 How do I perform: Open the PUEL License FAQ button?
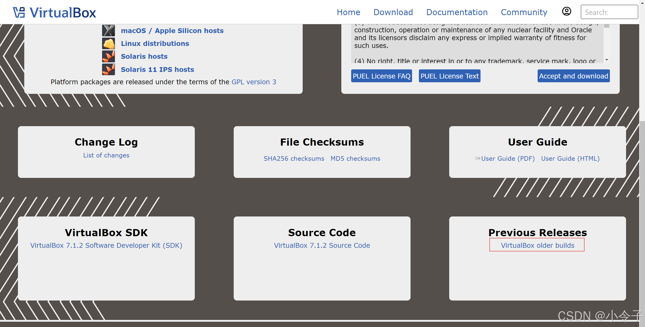pos(381,76)
